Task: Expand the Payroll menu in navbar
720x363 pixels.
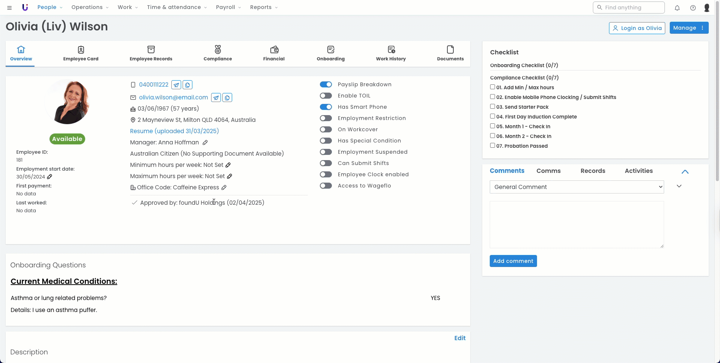Action: pos(228,7)
